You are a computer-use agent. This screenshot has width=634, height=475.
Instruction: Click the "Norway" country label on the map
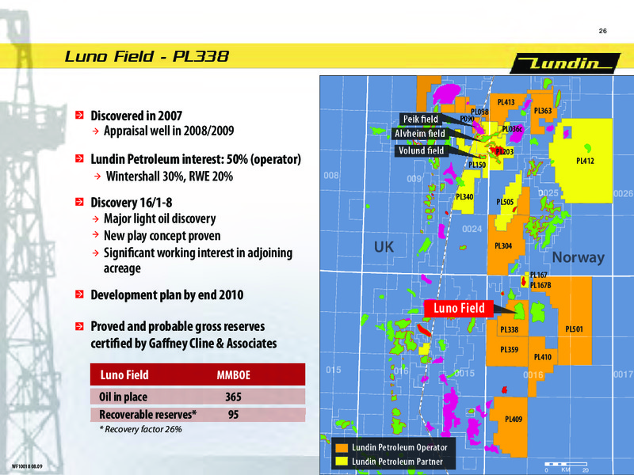point(579,257)
